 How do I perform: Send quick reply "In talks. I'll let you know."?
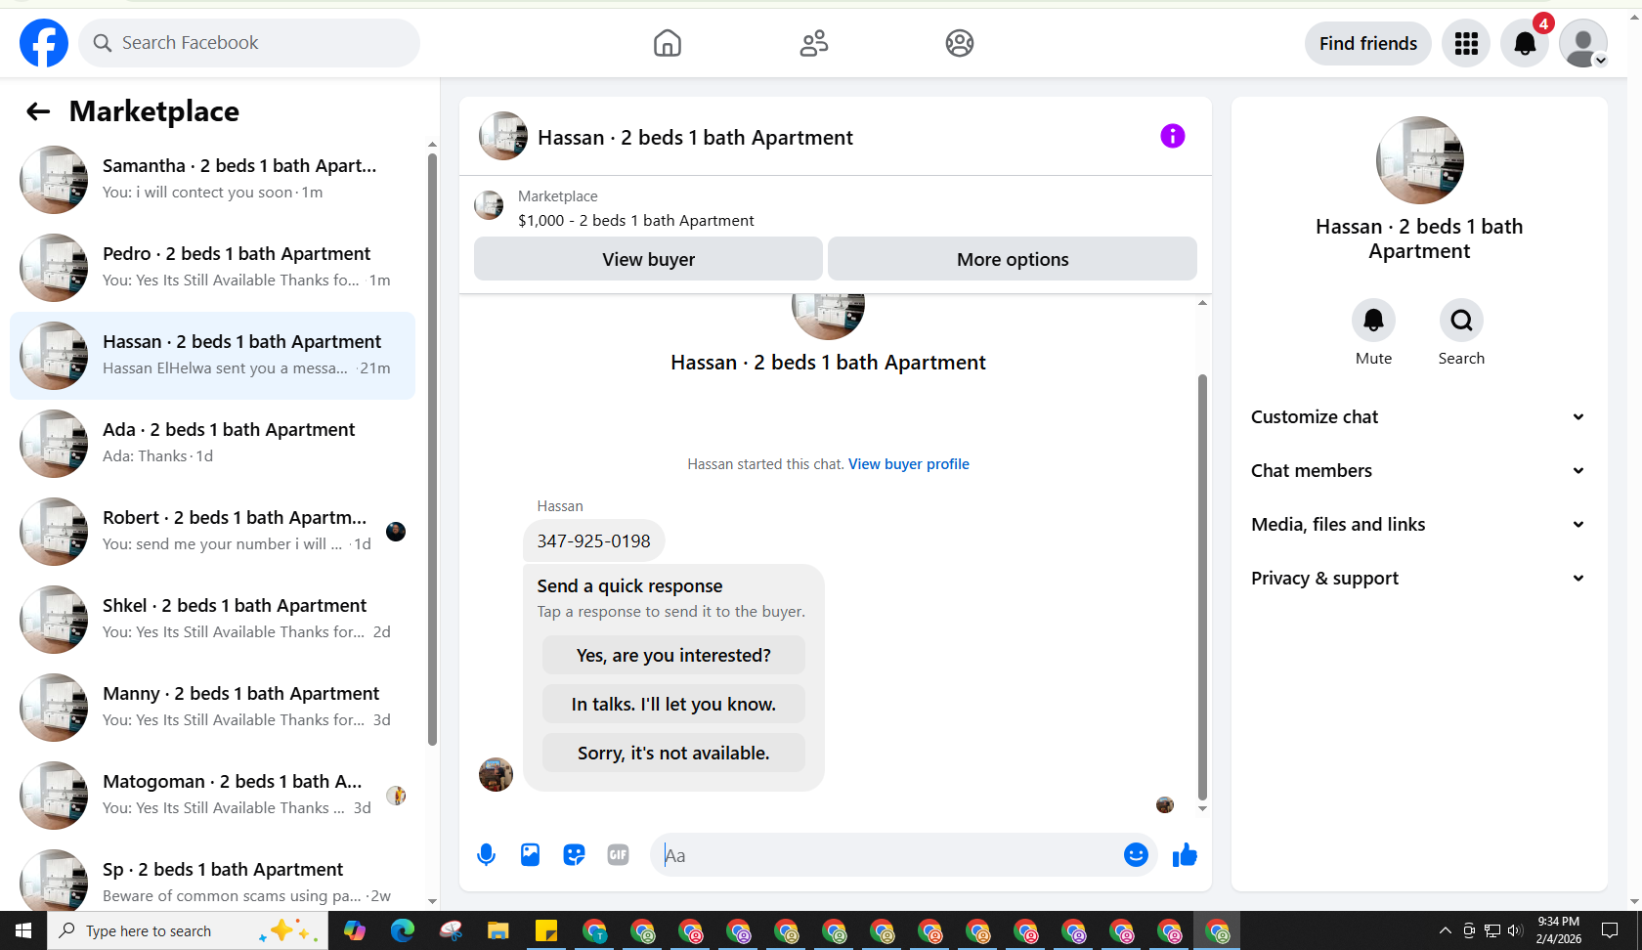pyautogui.click(x=673, y=704)
